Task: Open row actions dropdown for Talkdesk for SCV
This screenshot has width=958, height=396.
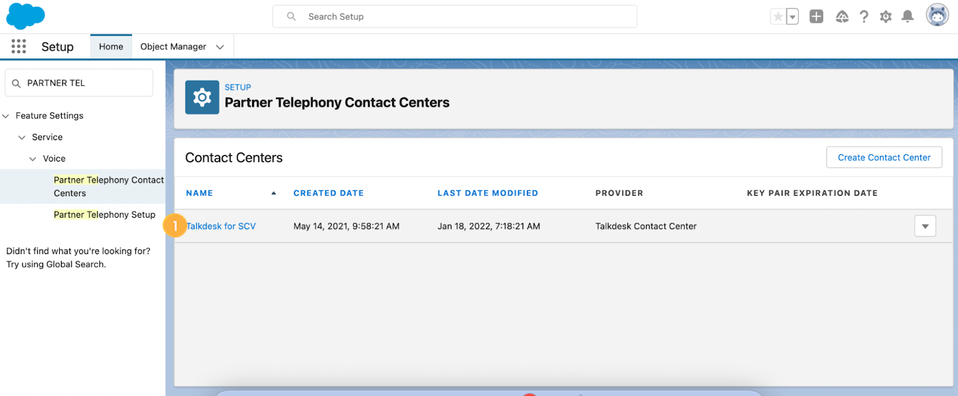Action: point(925,226)
